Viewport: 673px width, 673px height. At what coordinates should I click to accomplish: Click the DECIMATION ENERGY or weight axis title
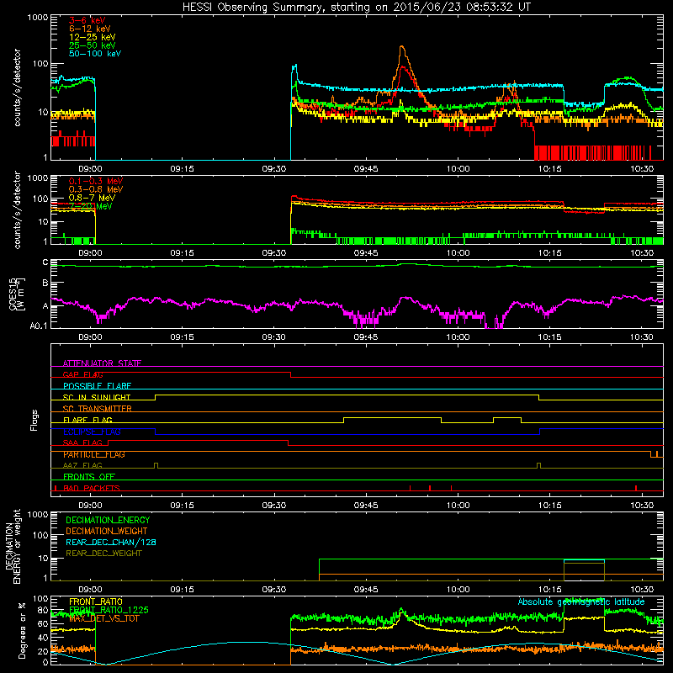tap(13, 546)
